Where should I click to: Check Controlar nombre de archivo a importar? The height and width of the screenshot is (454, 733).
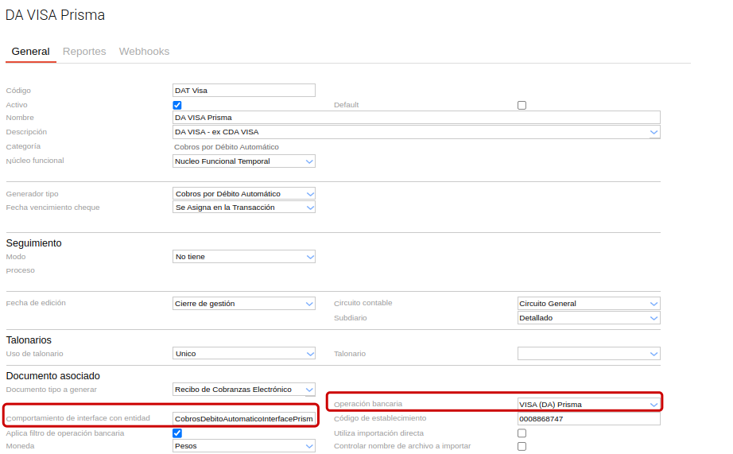click(522, 446)
